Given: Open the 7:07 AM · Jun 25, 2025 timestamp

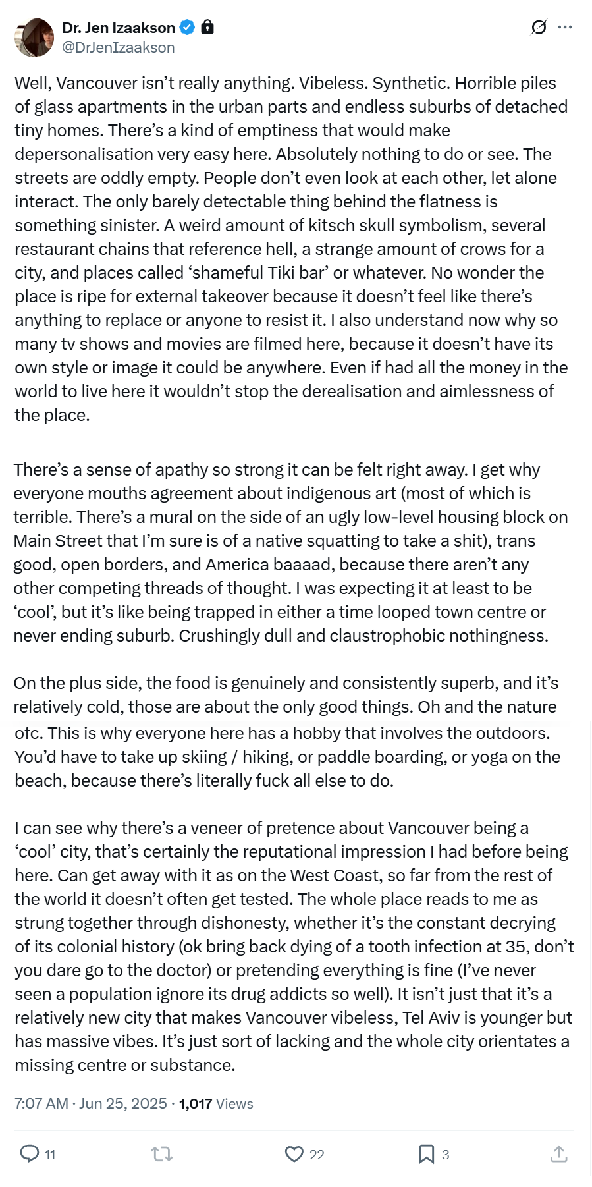Looking at the screenshot, I should tap(91, 1103).
